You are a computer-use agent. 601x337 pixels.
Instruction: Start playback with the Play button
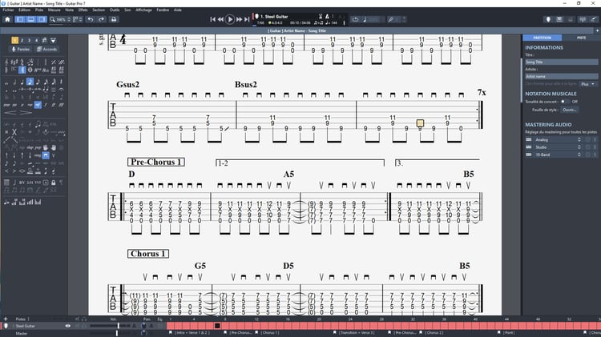pyautogui.click(x=230, y=19)
